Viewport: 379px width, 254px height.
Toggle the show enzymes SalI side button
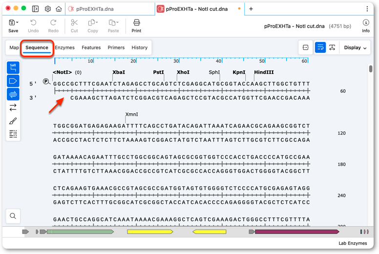coord(13,68)
